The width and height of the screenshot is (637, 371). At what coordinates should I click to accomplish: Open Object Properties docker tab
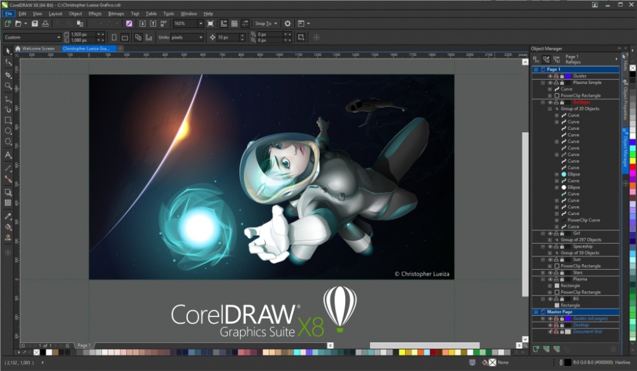click(626, 99)
